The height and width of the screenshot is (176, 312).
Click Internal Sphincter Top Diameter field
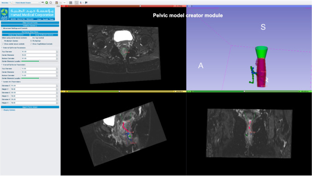(39, 68)
